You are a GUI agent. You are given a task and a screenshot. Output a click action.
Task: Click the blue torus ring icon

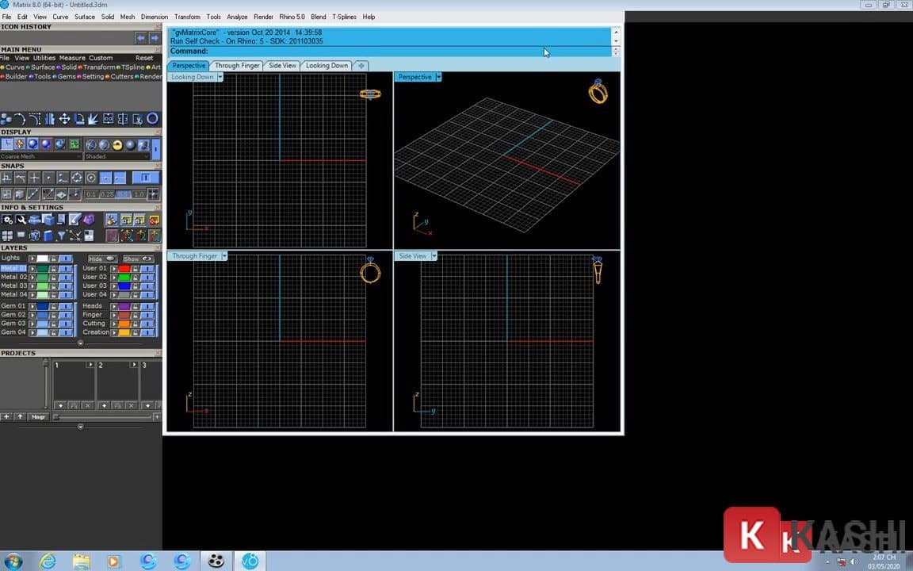(x=152, y=119)
